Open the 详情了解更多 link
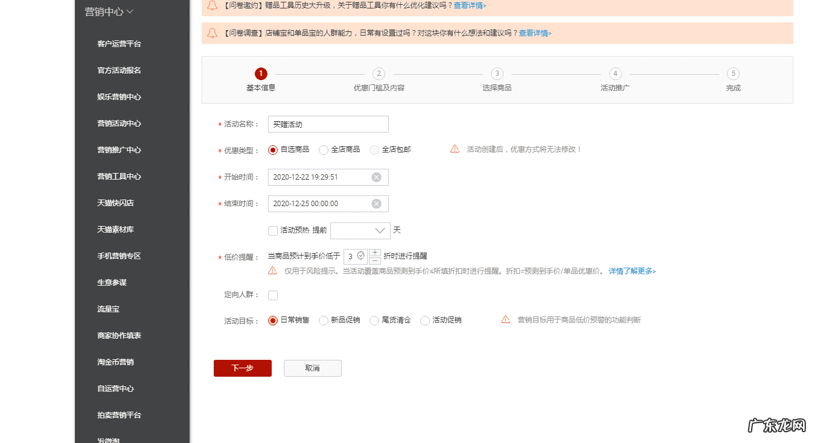The width and height of the screenshot is (829, 443). tap(631, 271)
